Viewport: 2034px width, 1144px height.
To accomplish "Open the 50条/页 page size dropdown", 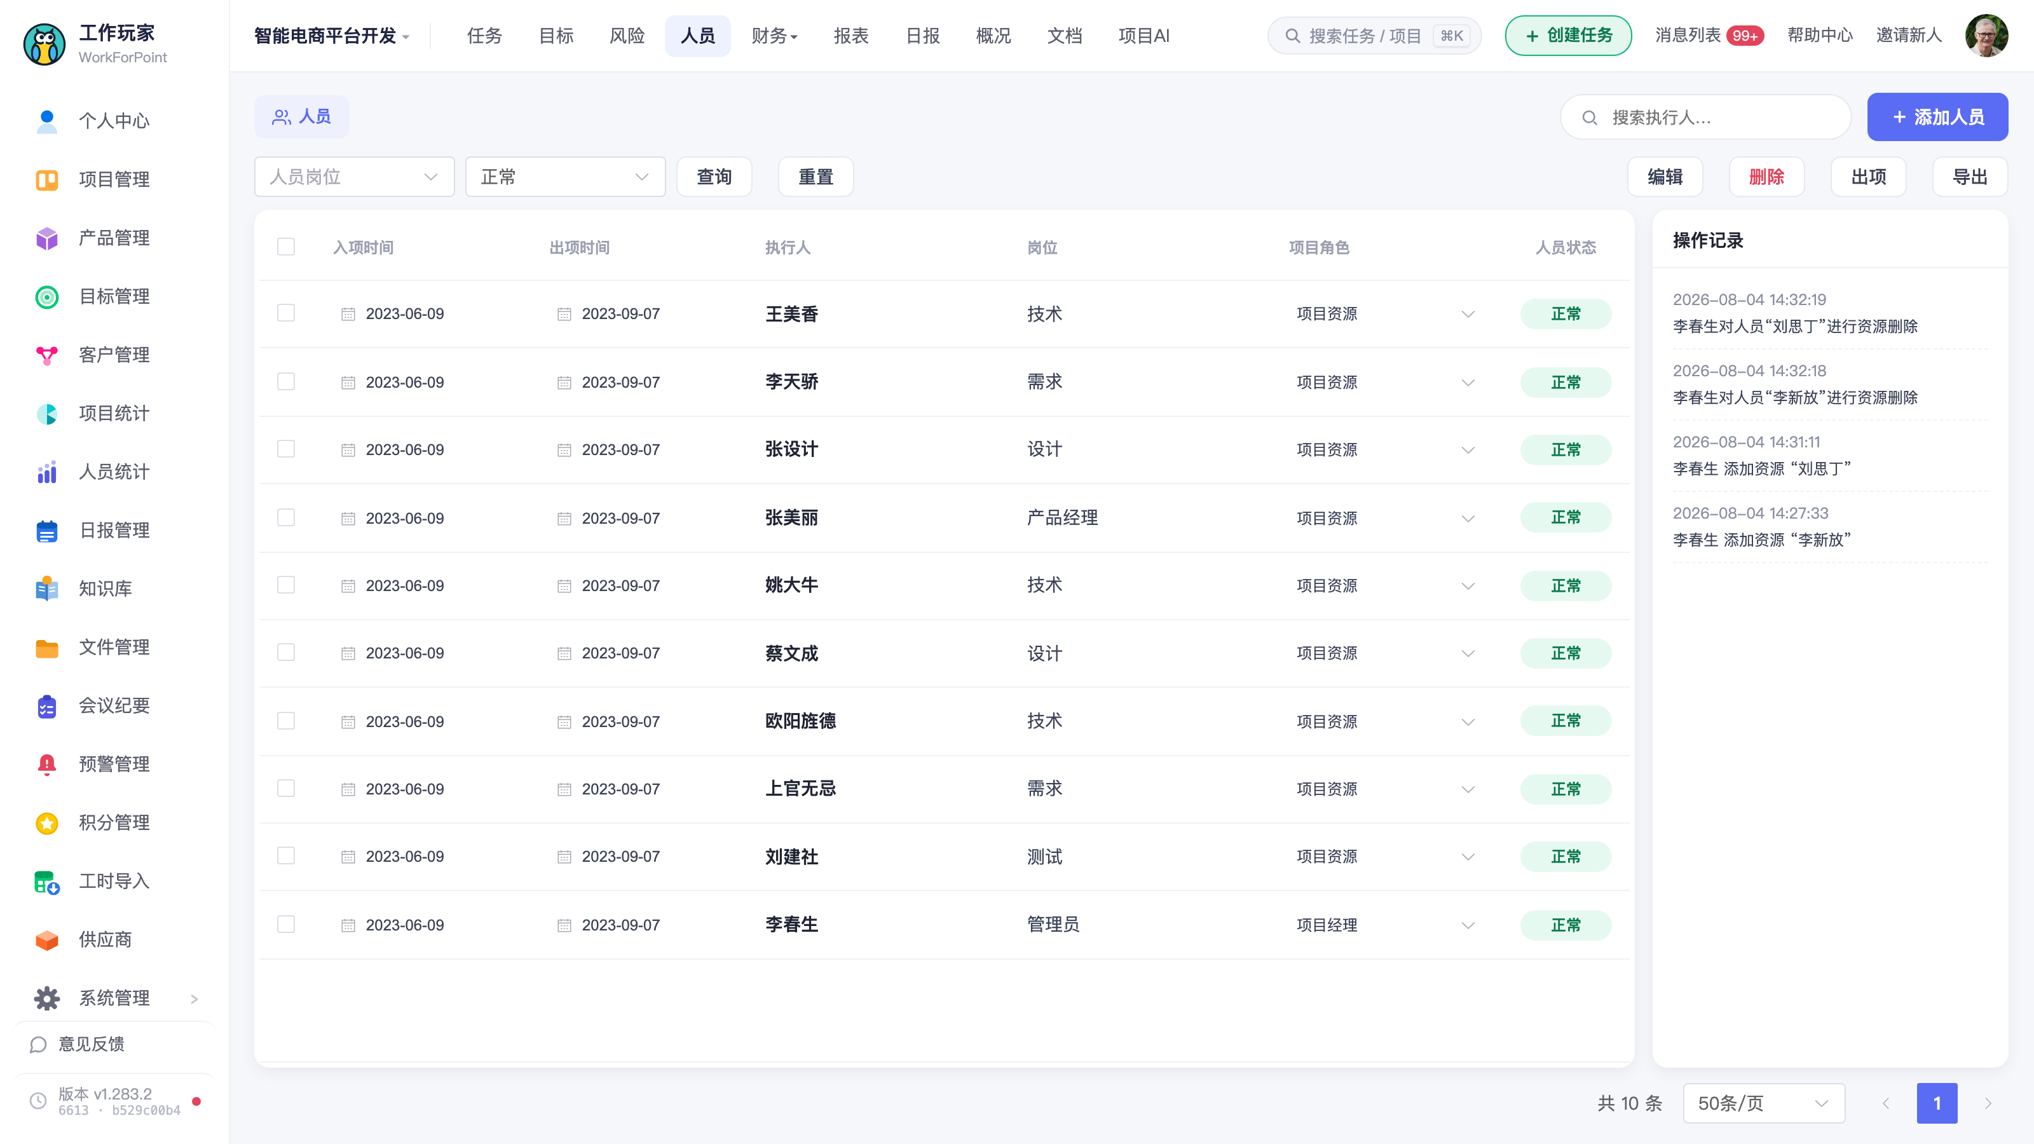I will pyautogui.click(x=1763, y=1104).
